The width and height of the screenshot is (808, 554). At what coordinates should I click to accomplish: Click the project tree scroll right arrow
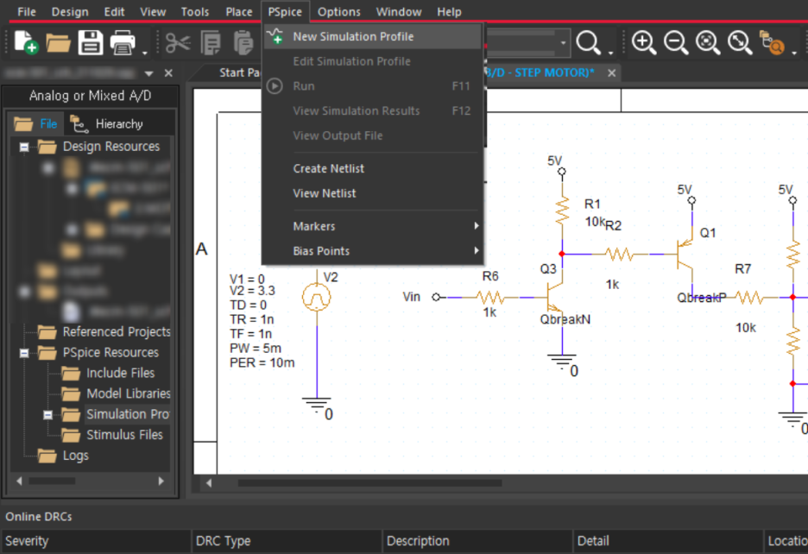(x=161, y=481)
